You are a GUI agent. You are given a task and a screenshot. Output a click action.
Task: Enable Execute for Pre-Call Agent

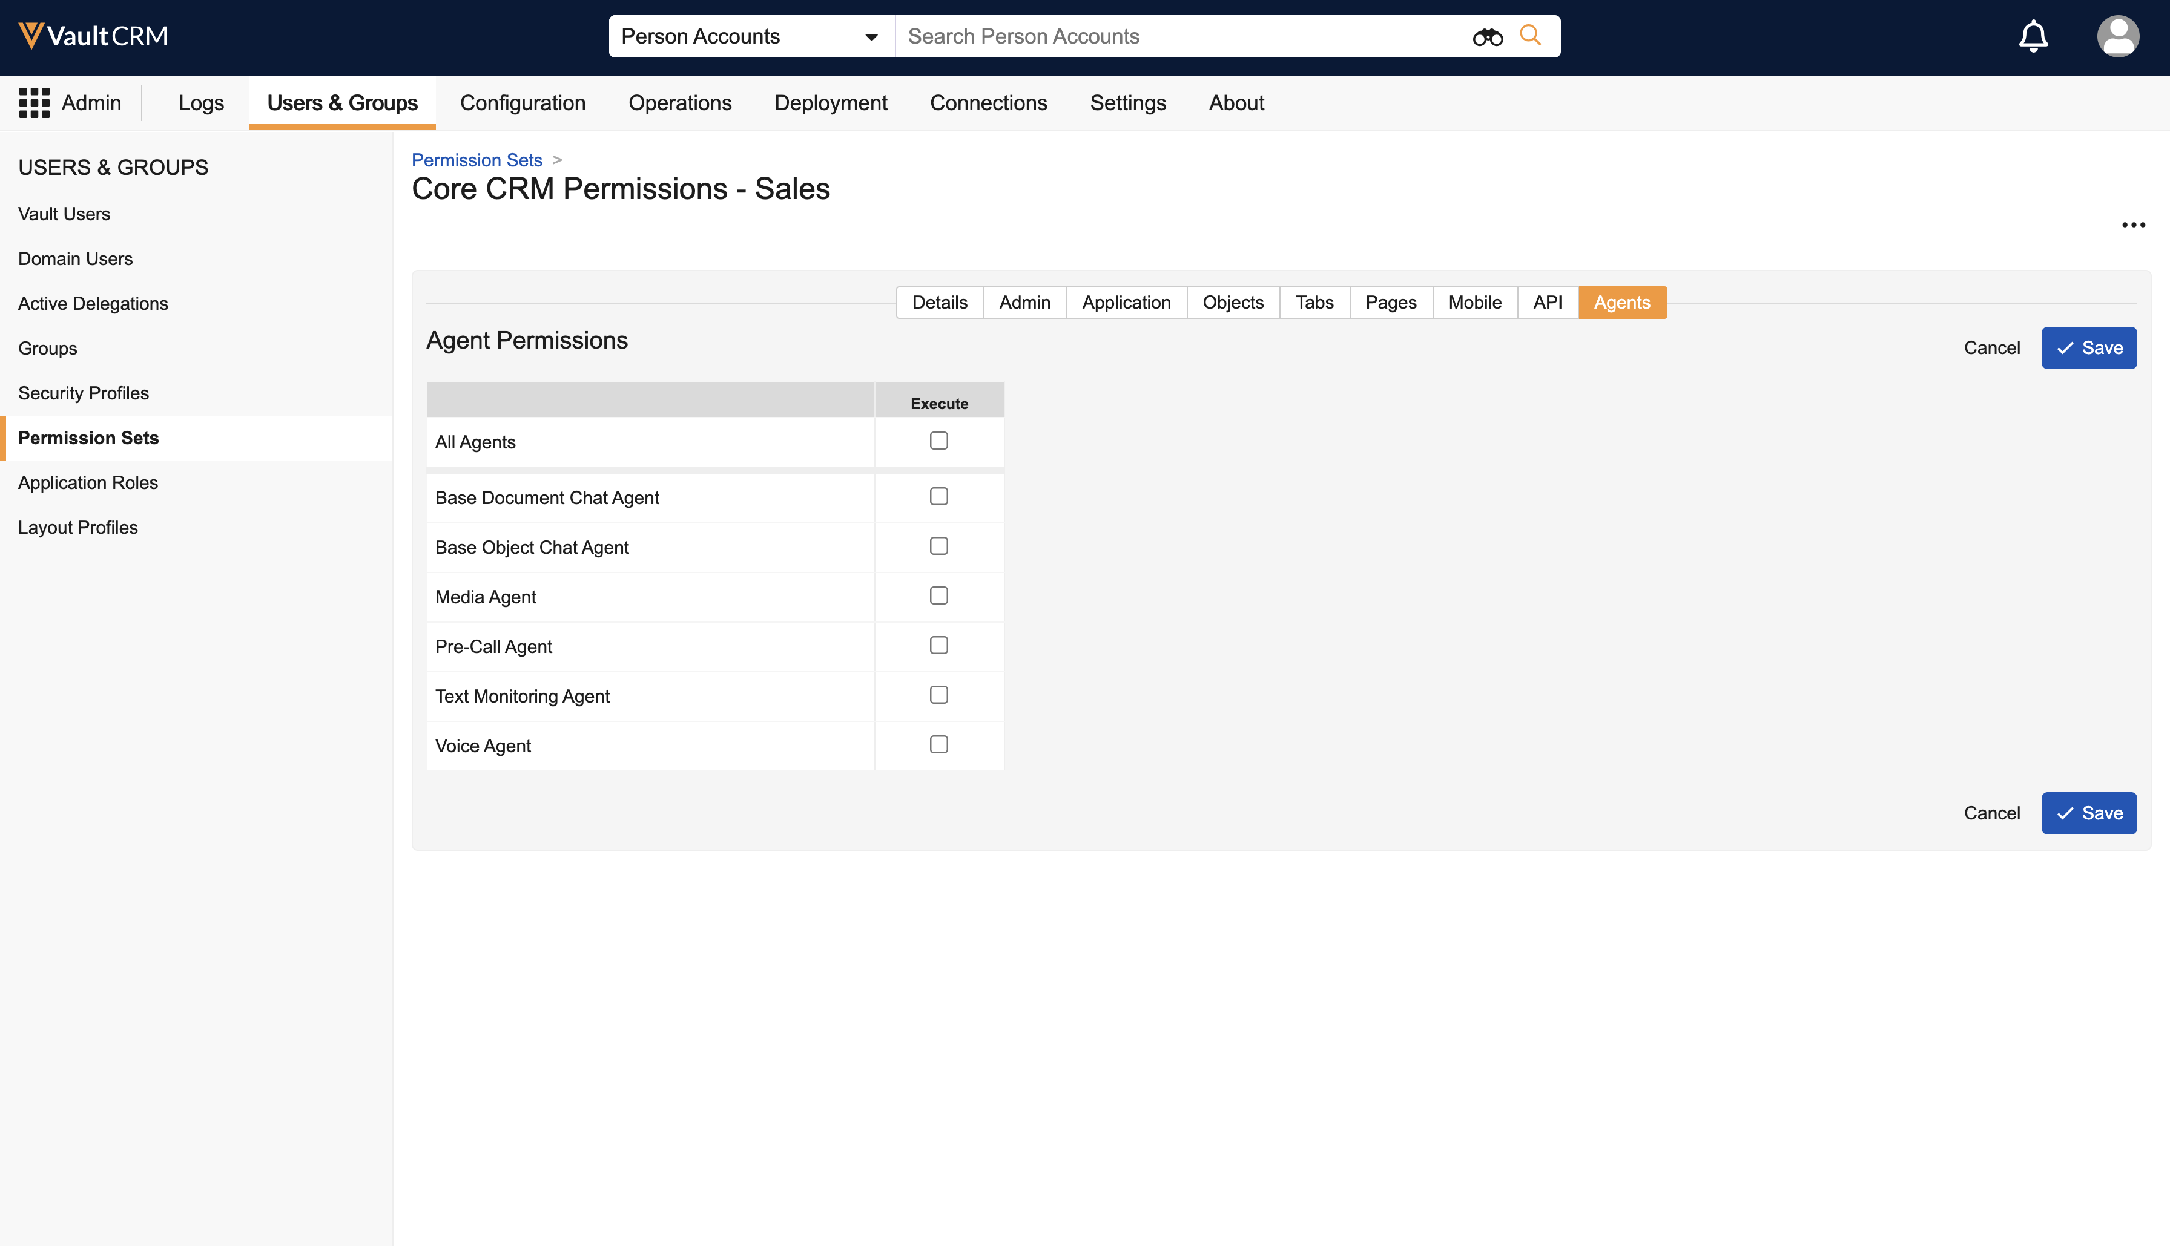pyautogui.click(x=938, y=645)
